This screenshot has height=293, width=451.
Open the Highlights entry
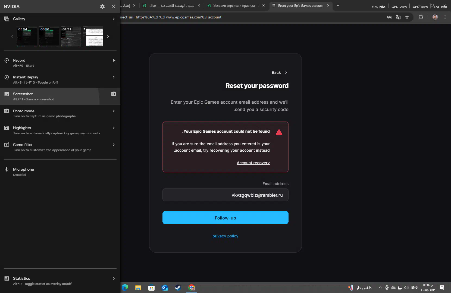pyautogui.click(x=60, y=130)
